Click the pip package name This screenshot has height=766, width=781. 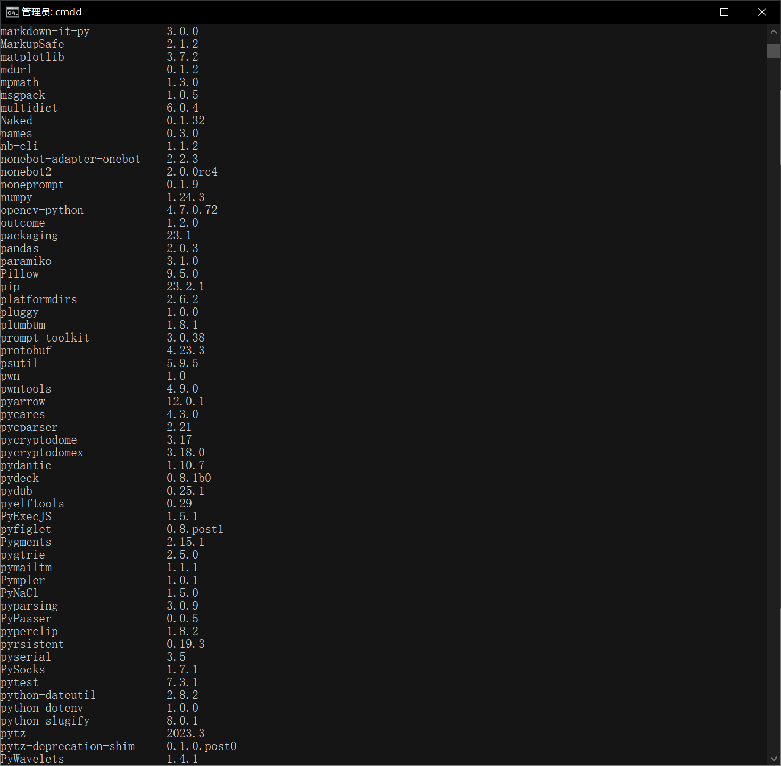pos(10,287)
